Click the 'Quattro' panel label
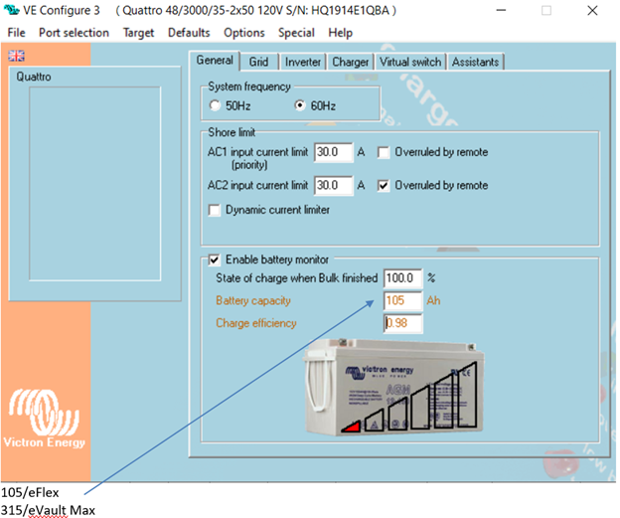620x518 pixels. click(34, 77)
